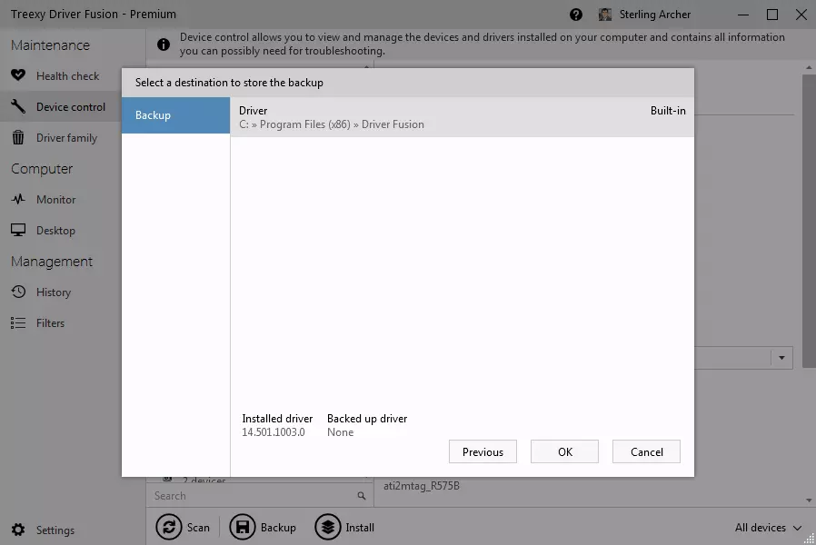Click the Previous button

pos(483,451)
